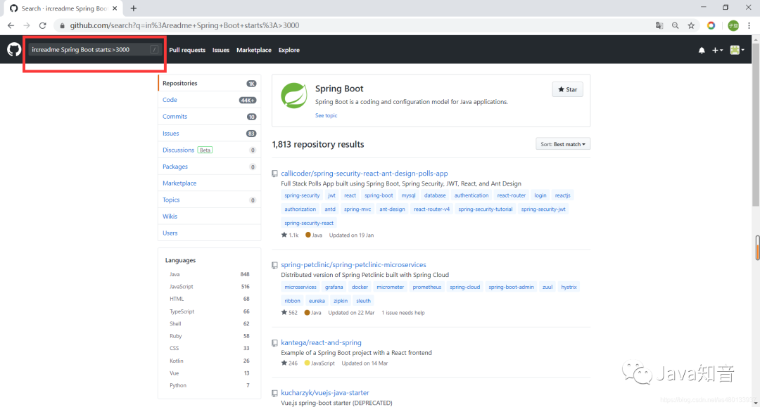
Task: Star the Spring Boot topic
Action: point(568,89)
